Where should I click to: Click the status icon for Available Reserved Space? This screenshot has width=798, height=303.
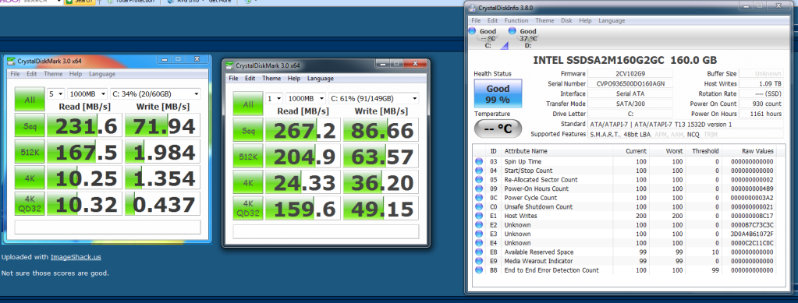[x=479, y=252]
